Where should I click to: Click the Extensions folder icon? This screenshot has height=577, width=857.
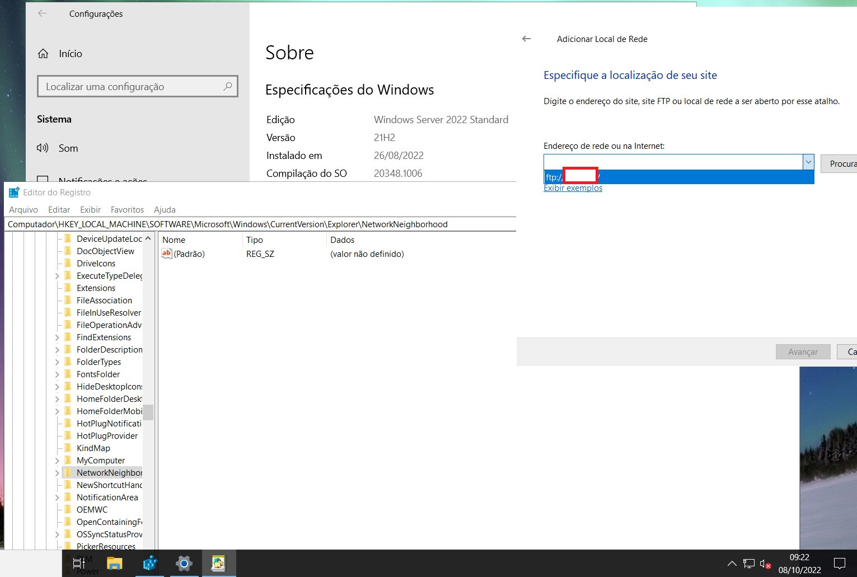point(68,288)
